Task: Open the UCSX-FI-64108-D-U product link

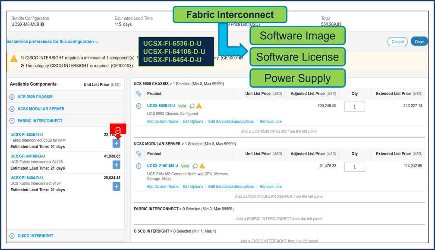Action: pyautogui.click(x=28, y=156)
